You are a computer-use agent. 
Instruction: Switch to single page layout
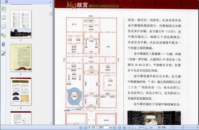[137, 128]
